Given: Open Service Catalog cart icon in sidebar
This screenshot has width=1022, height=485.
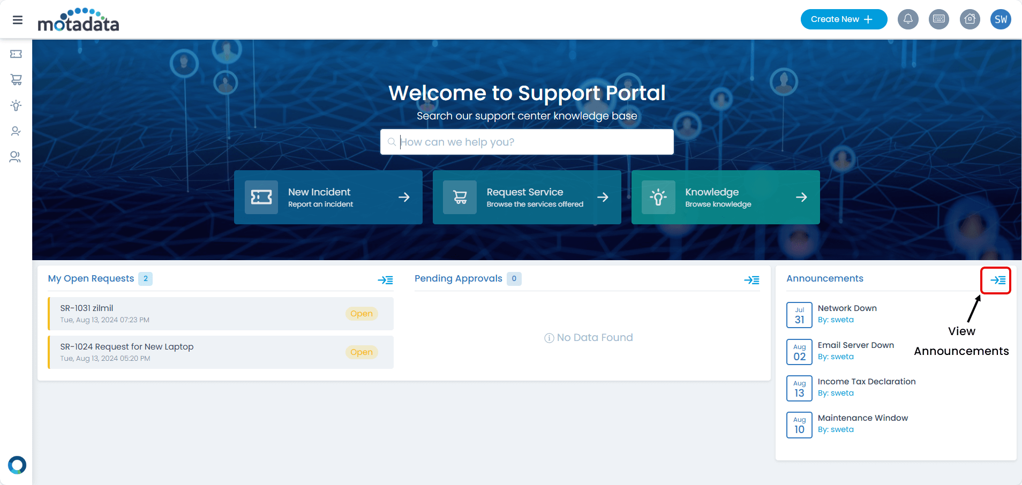Looking at the screenshot, I should [x=16, y=80].
